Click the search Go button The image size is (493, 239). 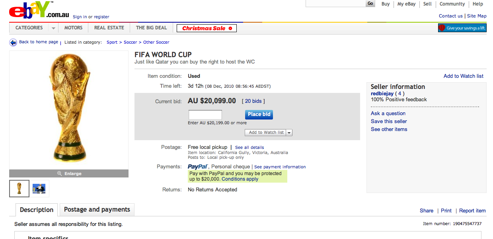[x=370, y=4]
